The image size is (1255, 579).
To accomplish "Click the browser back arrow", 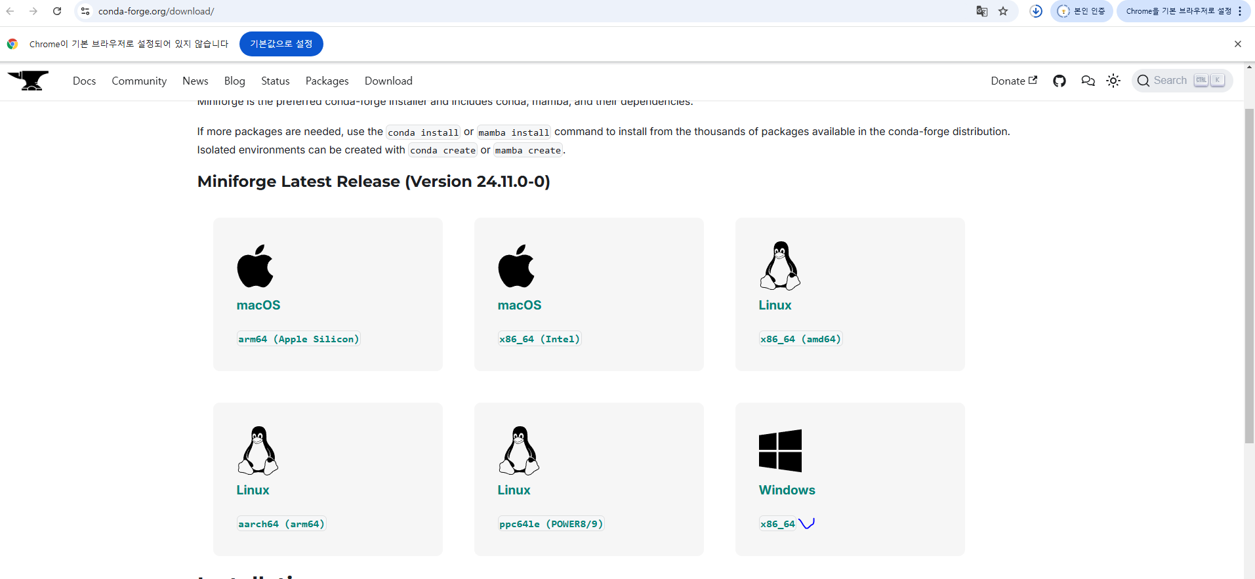I will pos(10,11).
